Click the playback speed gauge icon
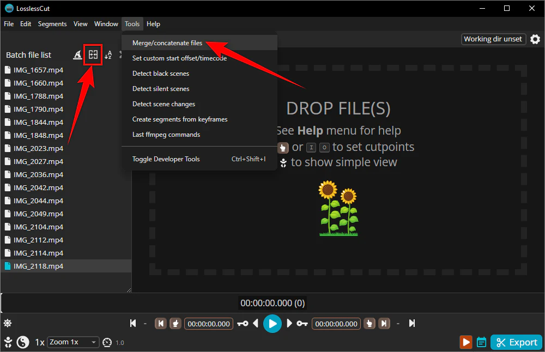 [x=107, y=343]
